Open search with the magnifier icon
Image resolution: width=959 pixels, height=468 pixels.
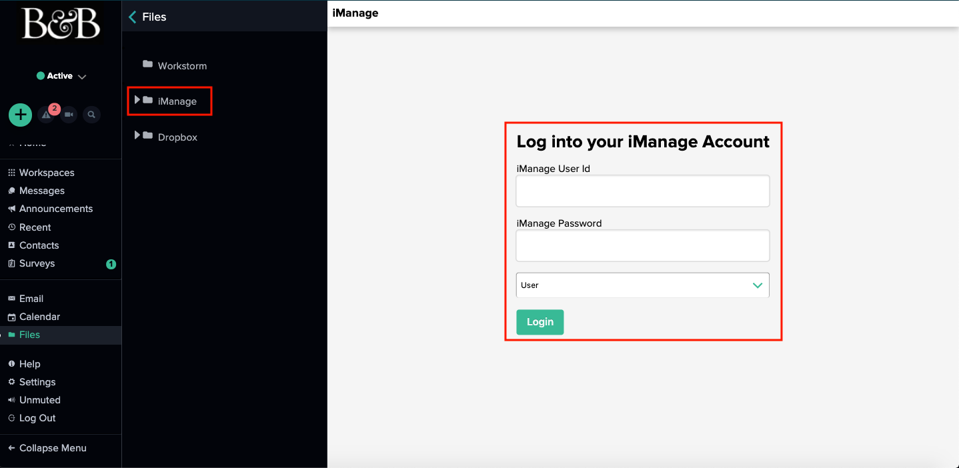(91, 115)
